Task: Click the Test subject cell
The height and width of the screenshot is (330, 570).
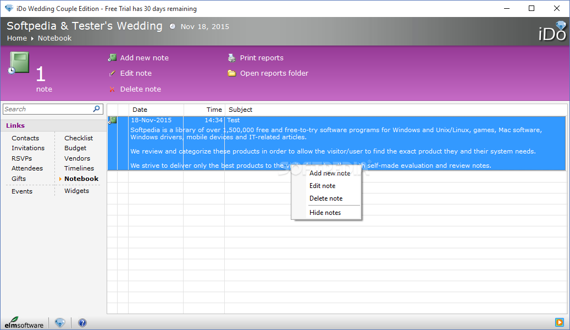Action: pyautogui.click(x=234, y=120)
